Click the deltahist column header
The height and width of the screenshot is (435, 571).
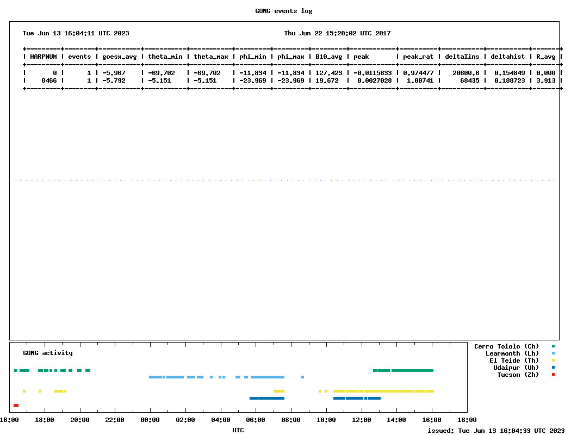(507, 57)
